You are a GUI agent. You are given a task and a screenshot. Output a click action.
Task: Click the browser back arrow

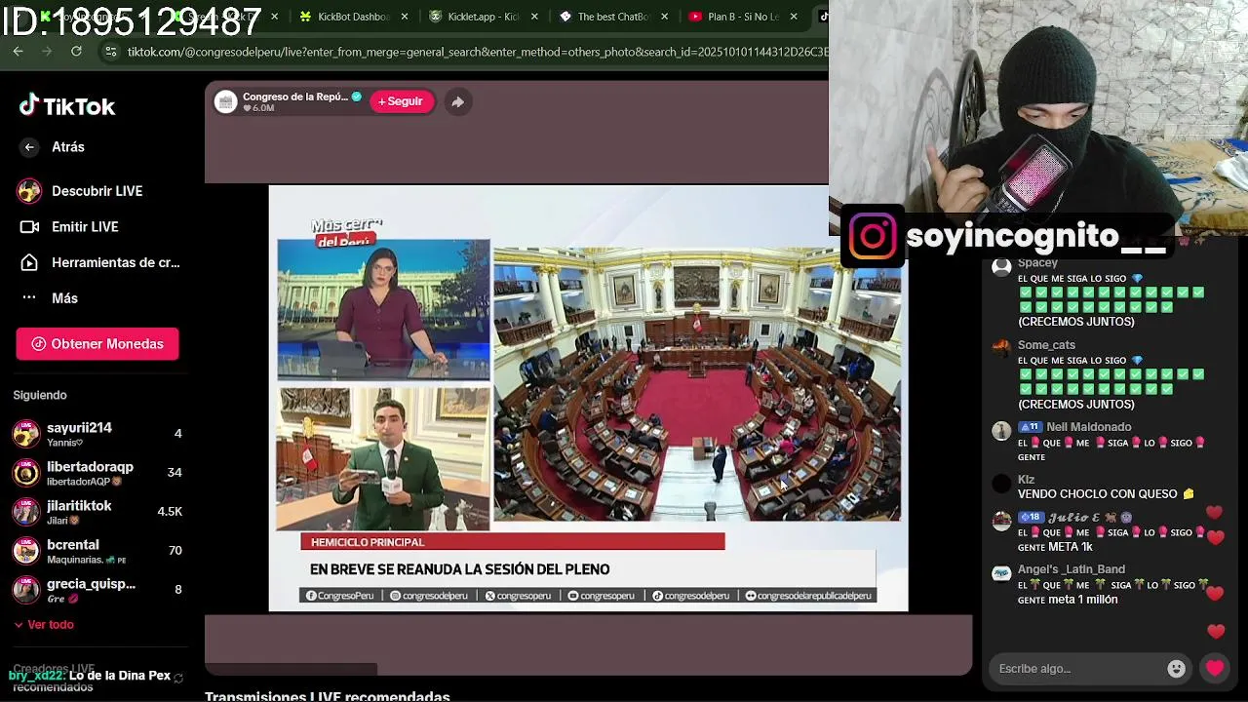[x=19, y=52]
